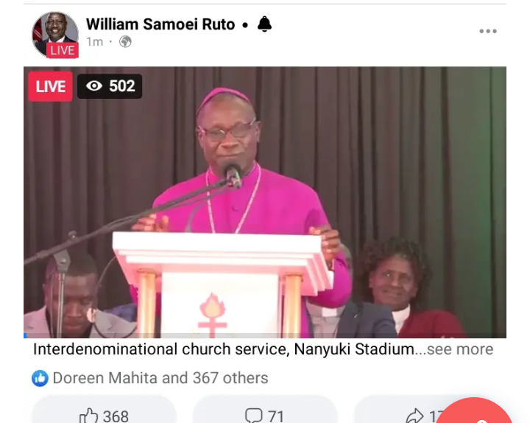Click the viewer count eye icon
Image resolution: width=530 pixels, height=423 pixels.
pos(94,86)
